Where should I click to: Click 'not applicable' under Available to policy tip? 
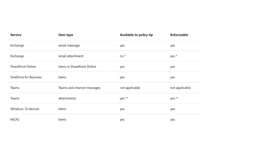tap(130, 88)
